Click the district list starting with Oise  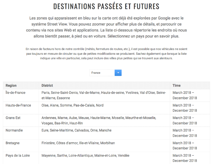73,105
